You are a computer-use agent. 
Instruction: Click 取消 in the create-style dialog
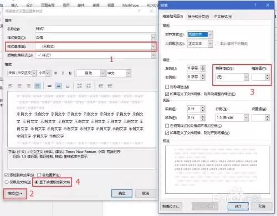146,193
